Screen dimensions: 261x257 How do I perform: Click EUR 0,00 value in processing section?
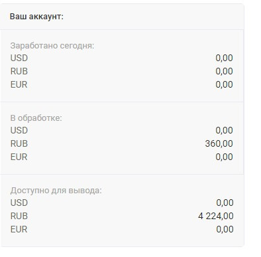point(224,157)
